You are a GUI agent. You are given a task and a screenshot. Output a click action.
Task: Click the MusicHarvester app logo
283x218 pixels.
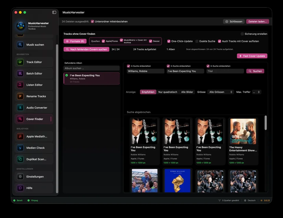click(x=21, y=25)
